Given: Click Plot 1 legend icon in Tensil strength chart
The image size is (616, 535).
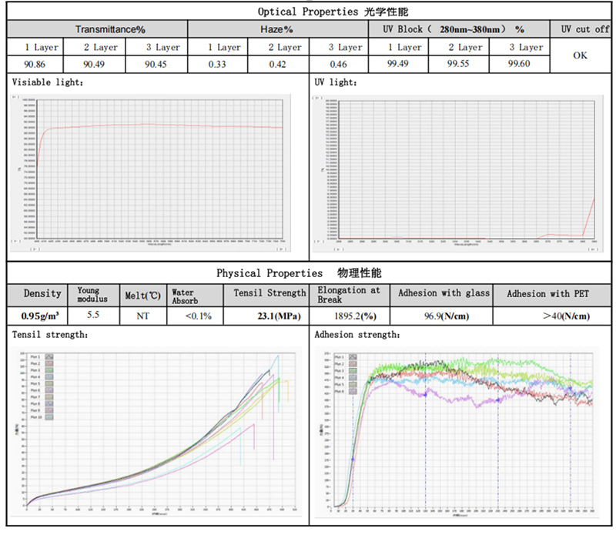Looking at the screenshot, I should (49, 357).
